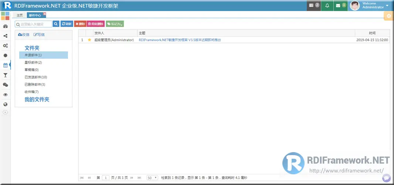Expand the sidebar with double-chevron icon
Image resolution: width=394 pixels, height=185 pixels.
click(x=5, y=112)
